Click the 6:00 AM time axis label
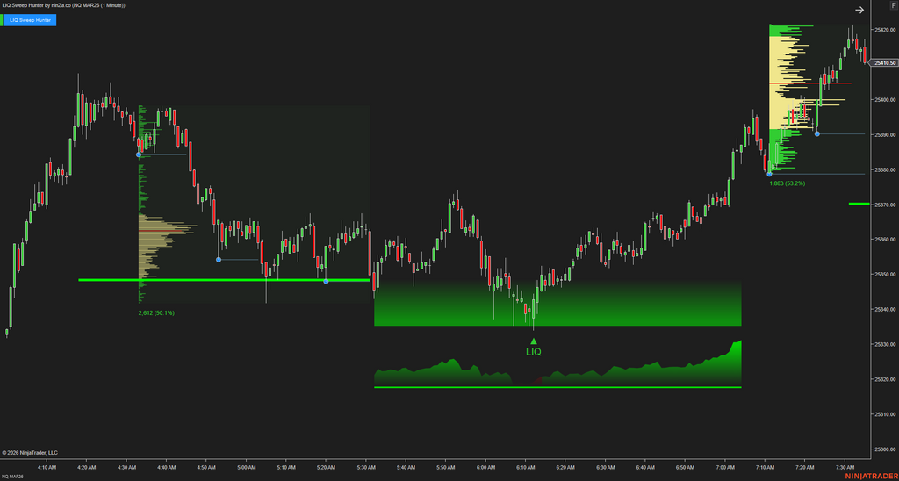This screenshot has height=481, width=899. (x=485, y=467)
